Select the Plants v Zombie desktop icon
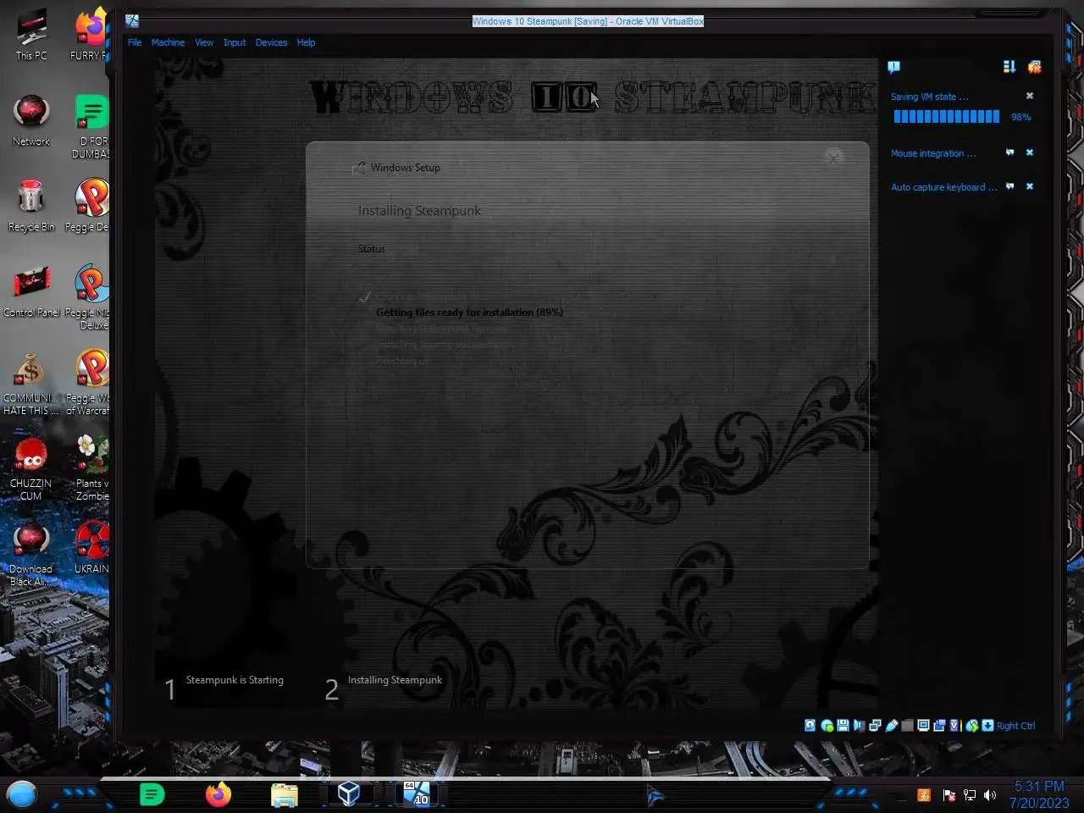1084x813 pixels. coord(91,467)
